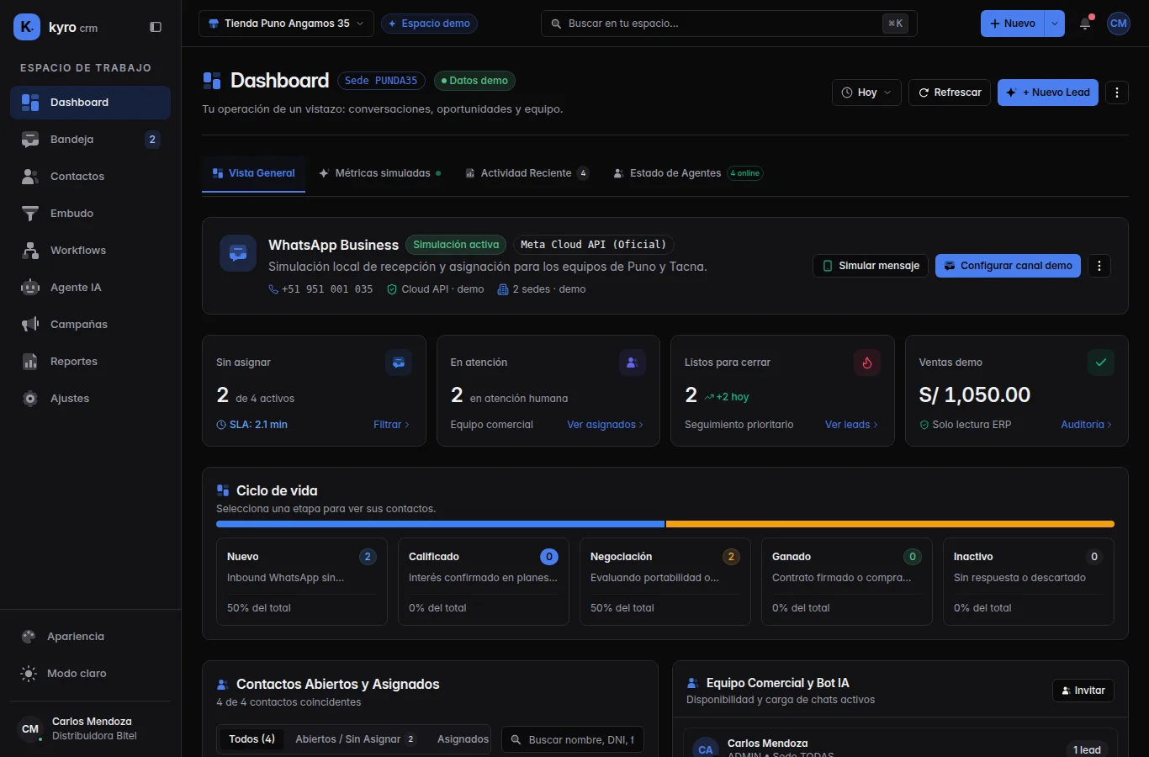The height and width of the screenshot is (757, 1149).
Task: Click the flame icon on Listos para cerrar
Action: point(867,363)
